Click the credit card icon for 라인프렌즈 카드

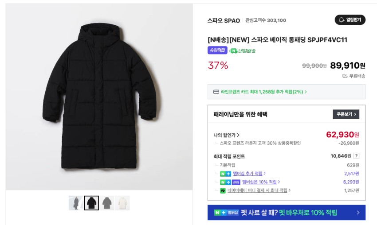216,92
